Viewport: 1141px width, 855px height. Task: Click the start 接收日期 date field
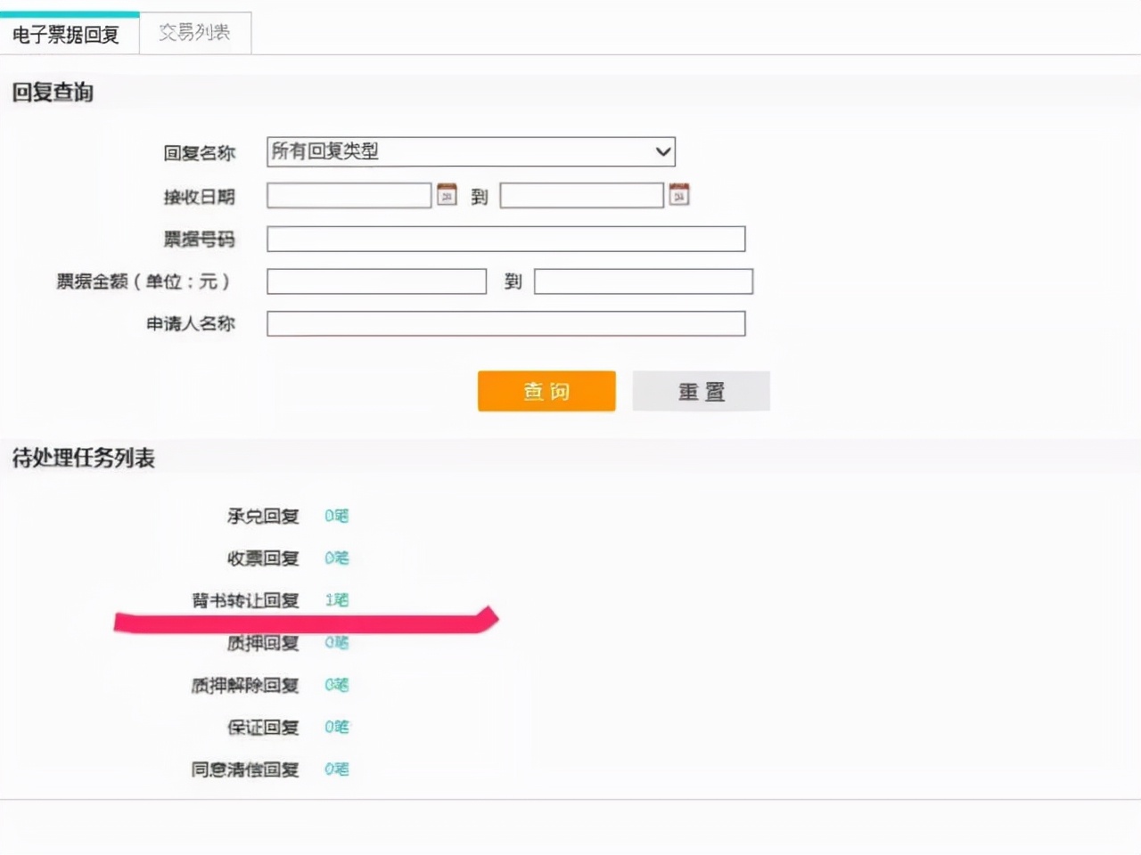(x=349, y=194)
